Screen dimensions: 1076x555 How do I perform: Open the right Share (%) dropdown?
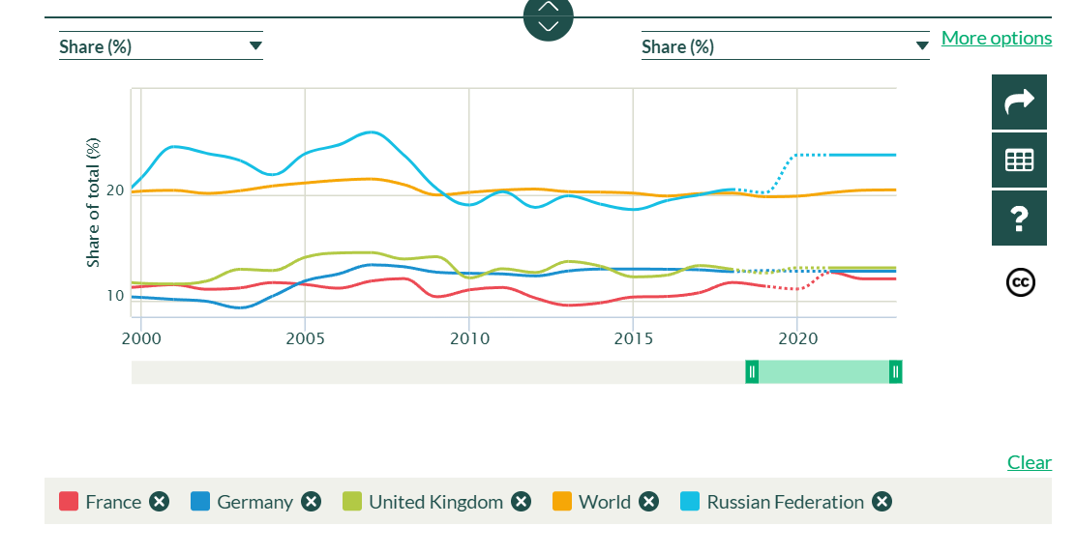(785, 46)
